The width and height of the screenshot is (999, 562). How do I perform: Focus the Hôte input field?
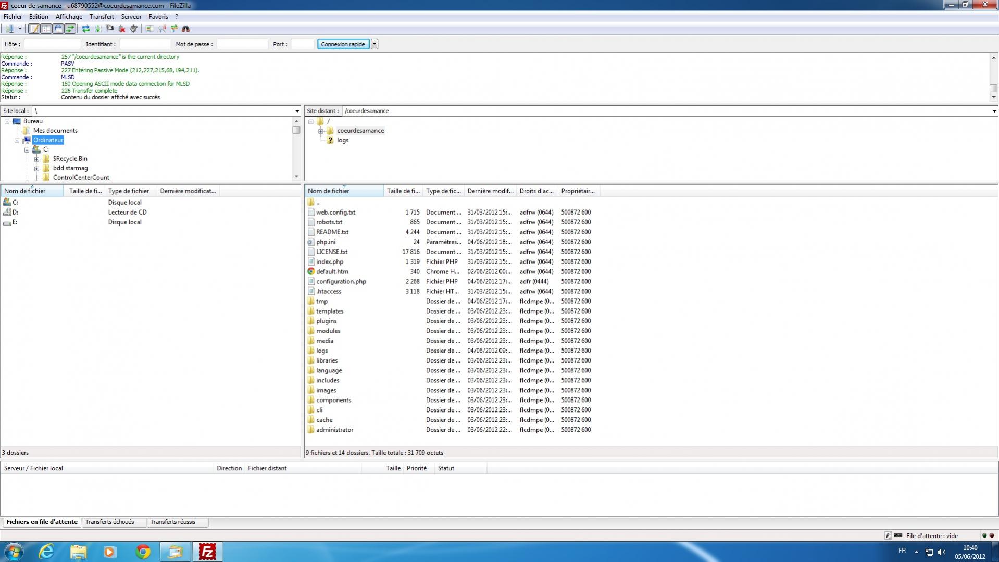pos(53,44)
